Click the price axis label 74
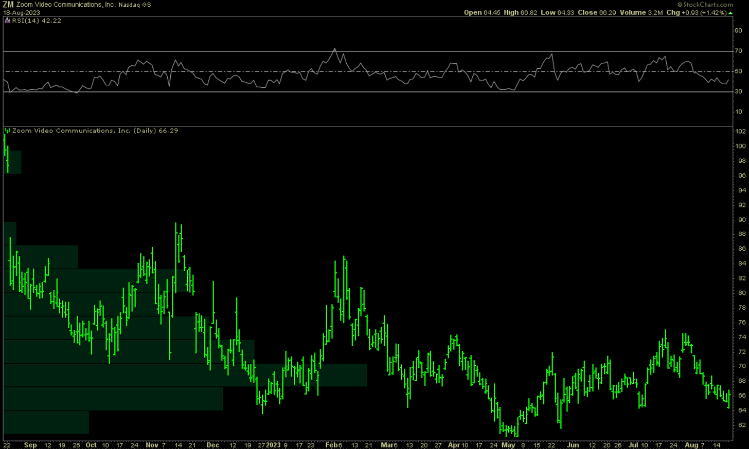Image resolution: width=749 pixels, height=449 pixels. tap(742, 337)
